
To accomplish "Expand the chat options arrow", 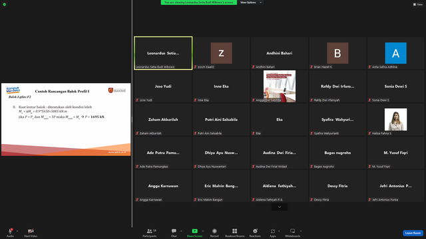I will 181,231.
